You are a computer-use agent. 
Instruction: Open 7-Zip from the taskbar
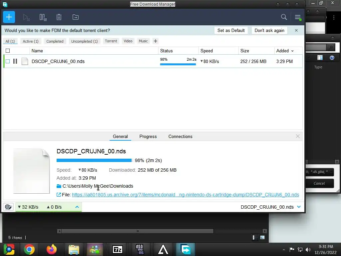(118, 249)
